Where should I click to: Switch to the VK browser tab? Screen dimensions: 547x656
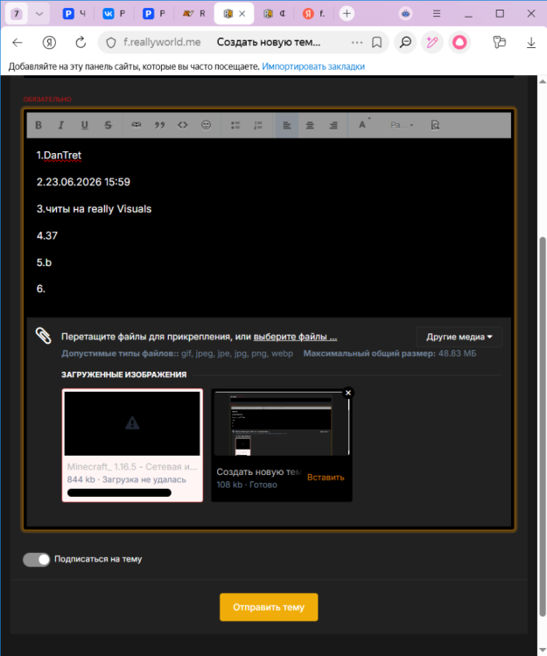coord(114,14)
